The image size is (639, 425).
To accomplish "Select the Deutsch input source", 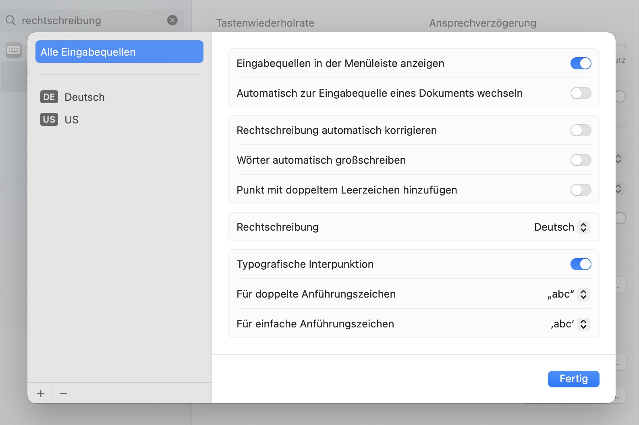I will 85,97.
